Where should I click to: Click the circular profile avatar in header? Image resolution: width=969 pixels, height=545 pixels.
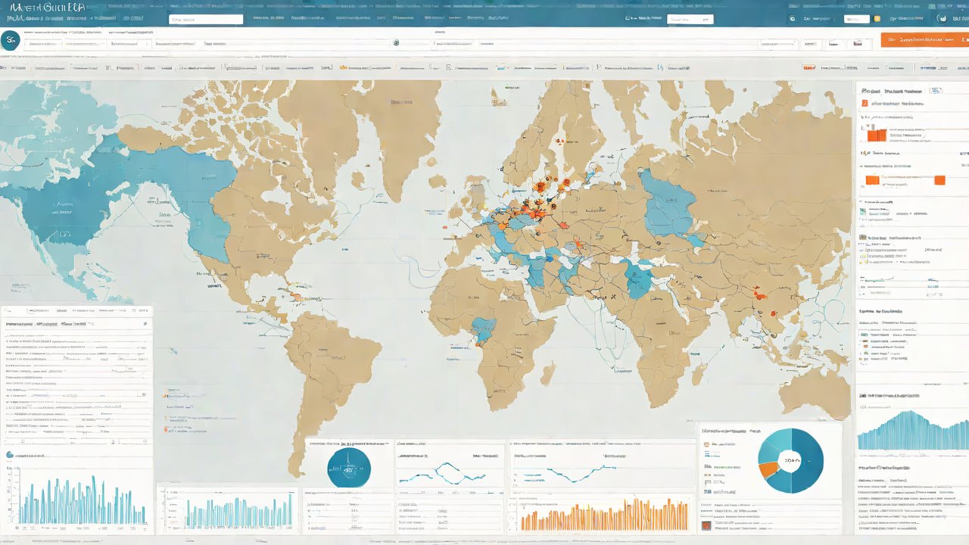[x=942, y=18]
